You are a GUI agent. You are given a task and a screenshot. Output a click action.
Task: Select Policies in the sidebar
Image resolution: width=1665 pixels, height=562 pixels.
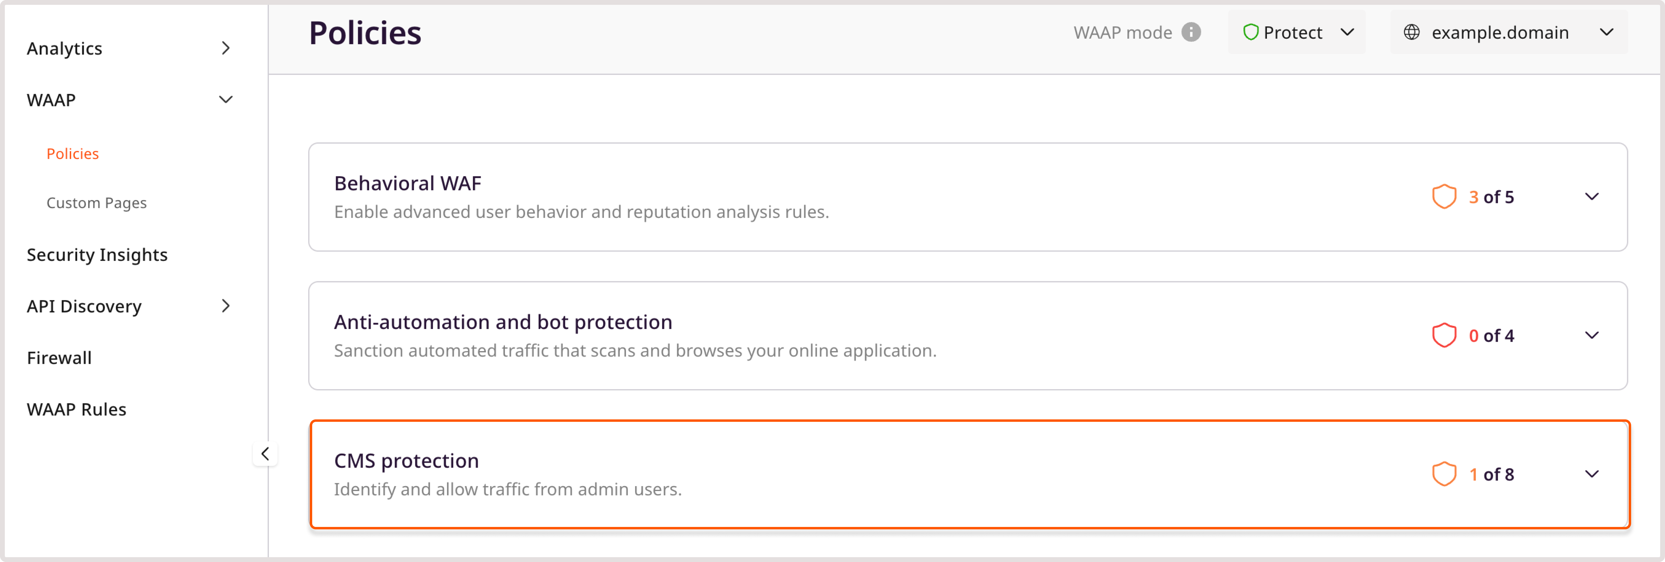tap(72, 153)
